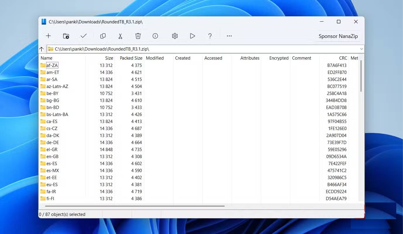Expand the address bar path dropdown

point(361,49)
